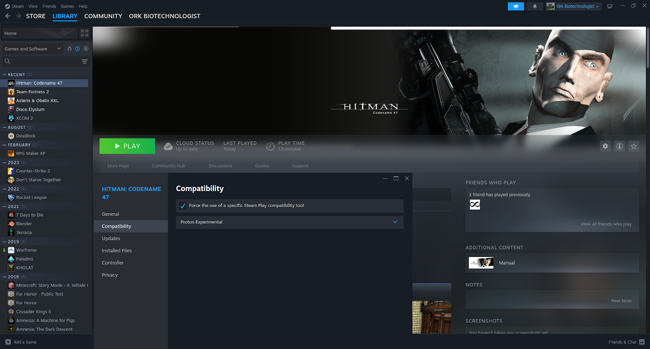Open the View menu
This screenshot has height=349, width=650.
coord(33,6)
